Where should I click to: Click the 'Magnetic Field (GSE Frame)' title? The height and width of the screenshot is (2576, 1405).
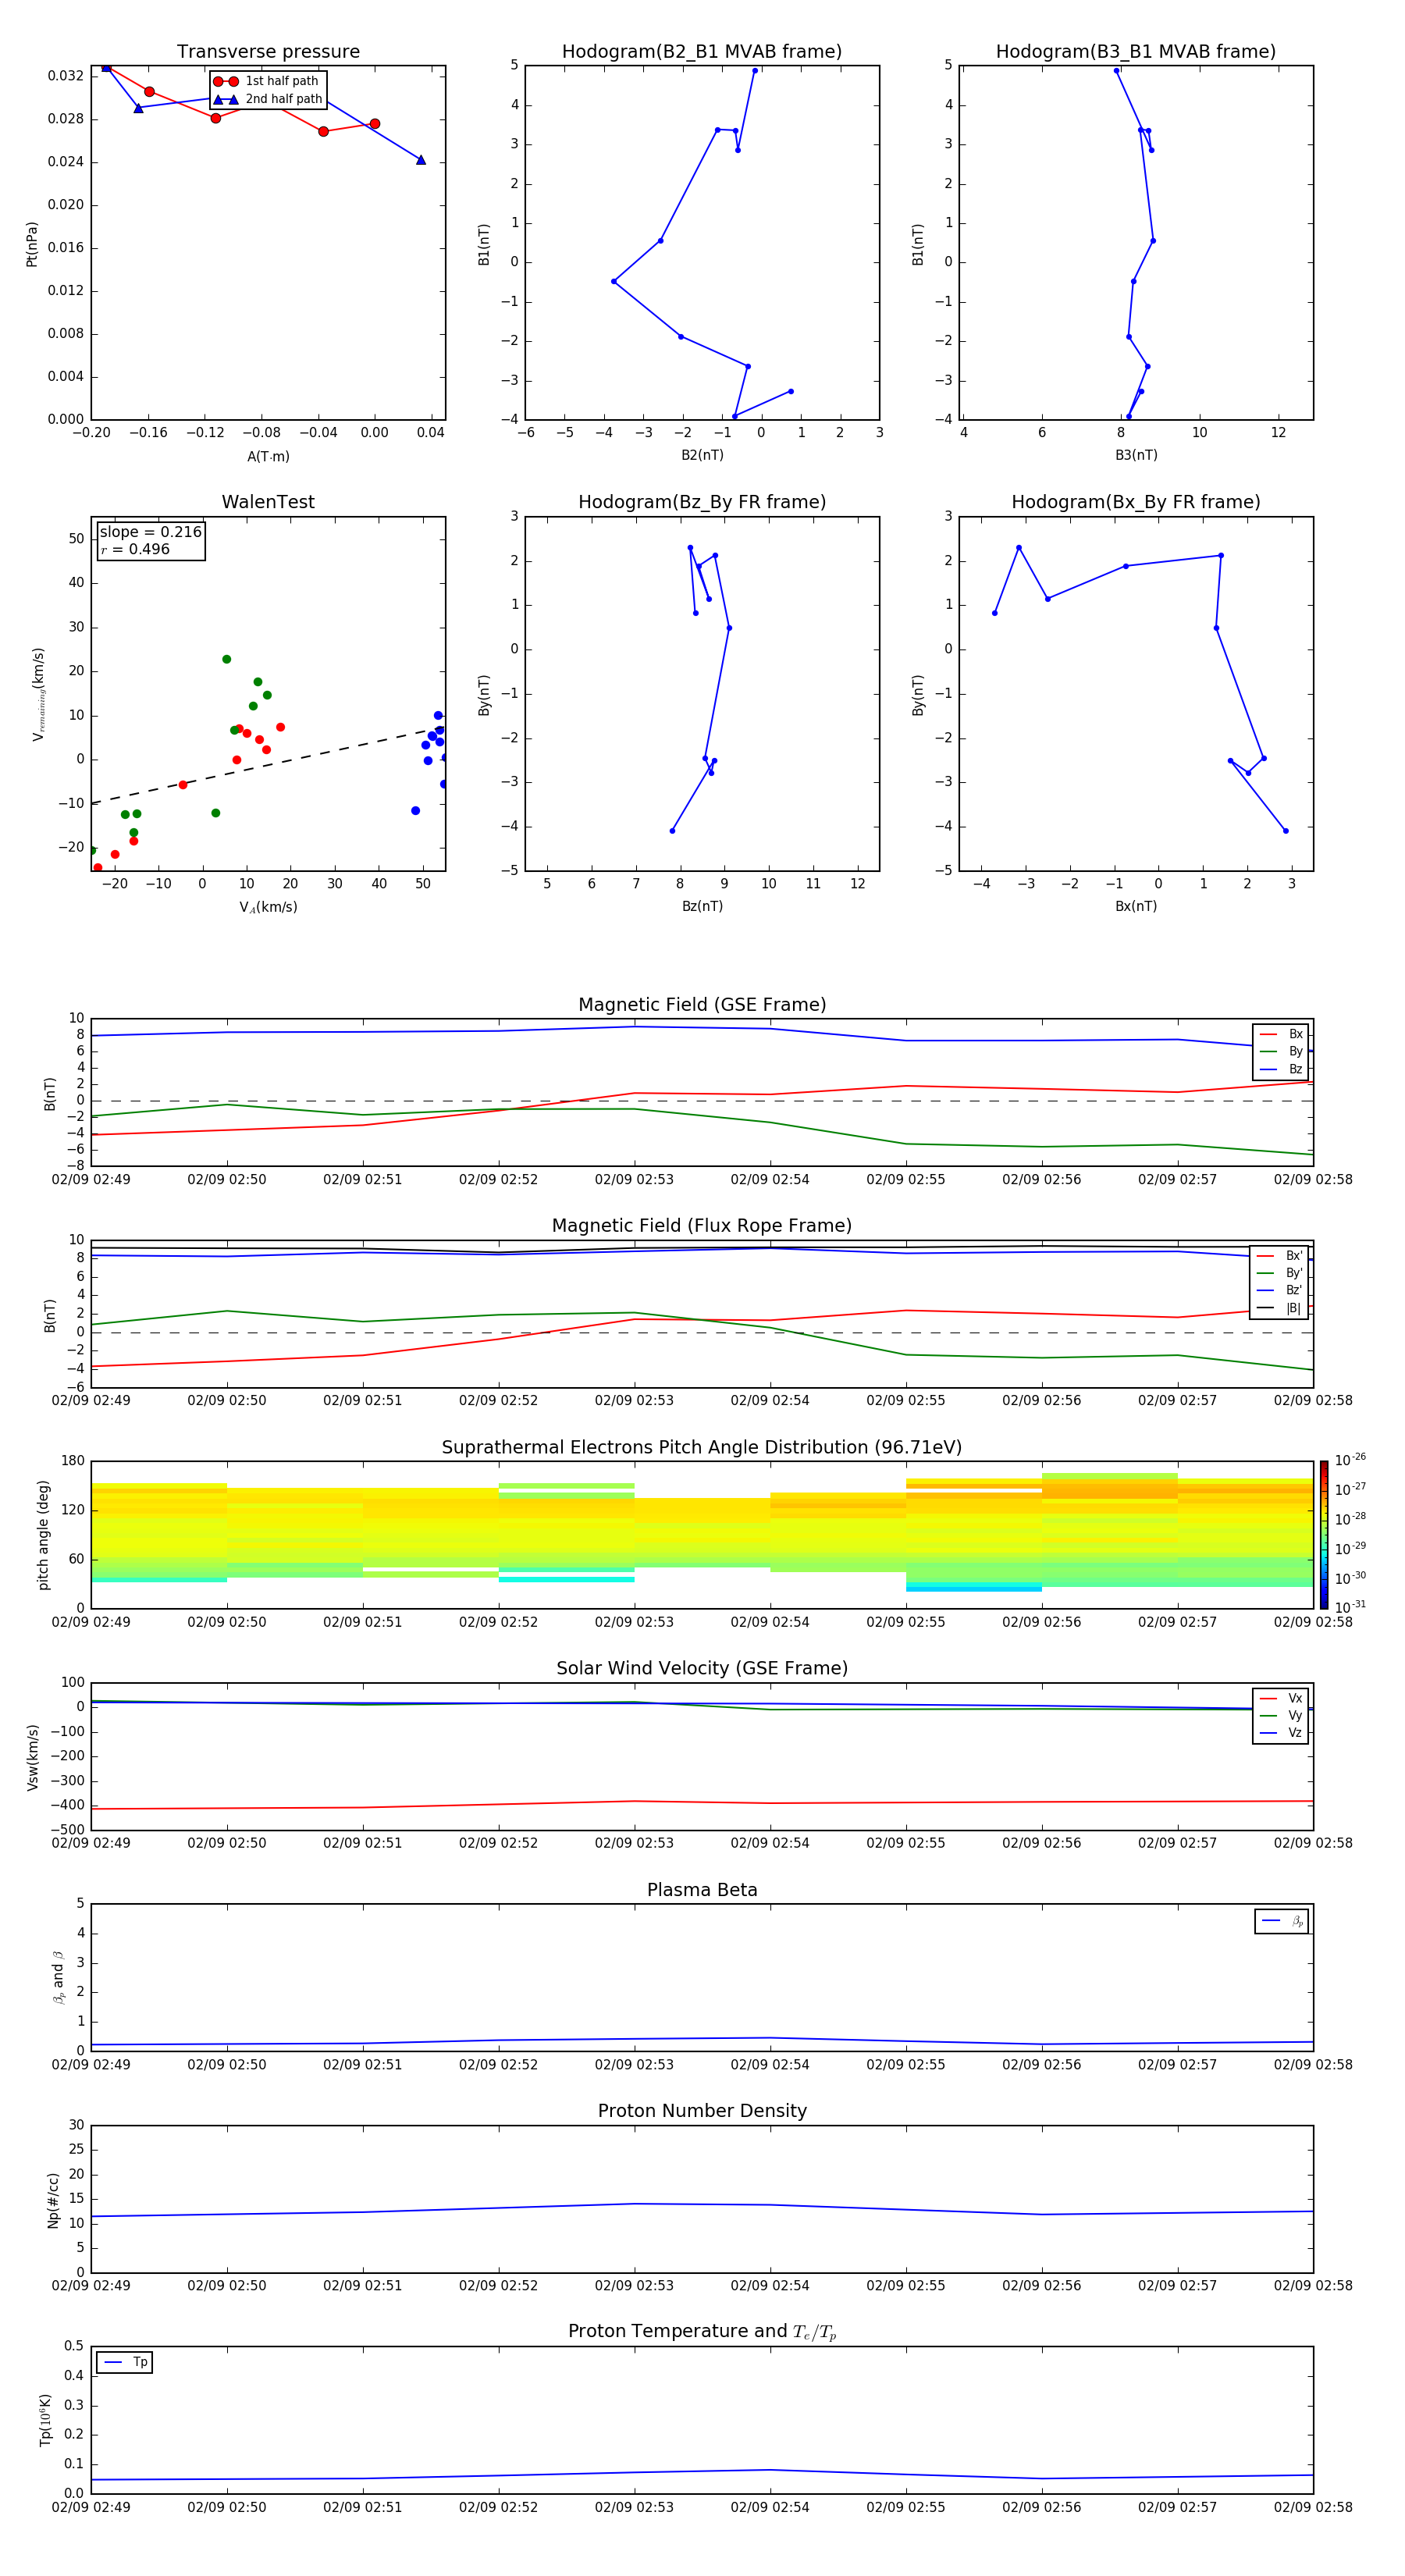(702, 1005)
